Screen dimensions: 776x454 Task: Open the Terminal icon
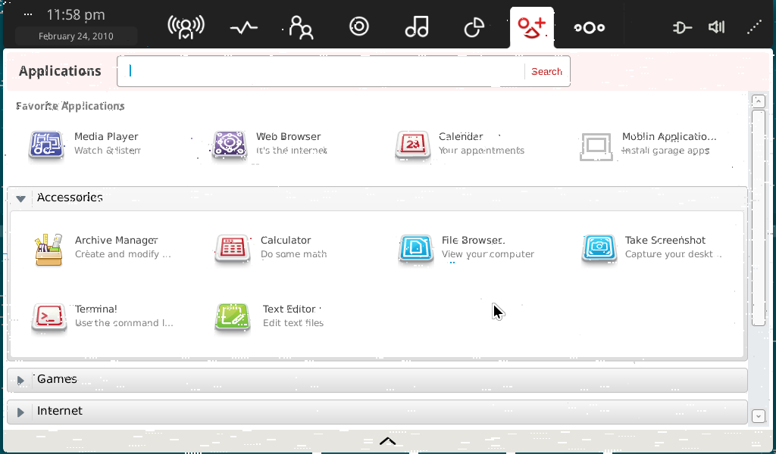[48, 317]
